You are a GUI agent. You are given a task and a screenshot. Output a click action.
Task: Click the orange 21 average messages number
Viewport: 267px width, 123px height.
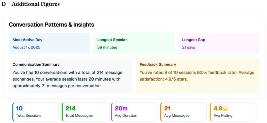click(167, 108)
